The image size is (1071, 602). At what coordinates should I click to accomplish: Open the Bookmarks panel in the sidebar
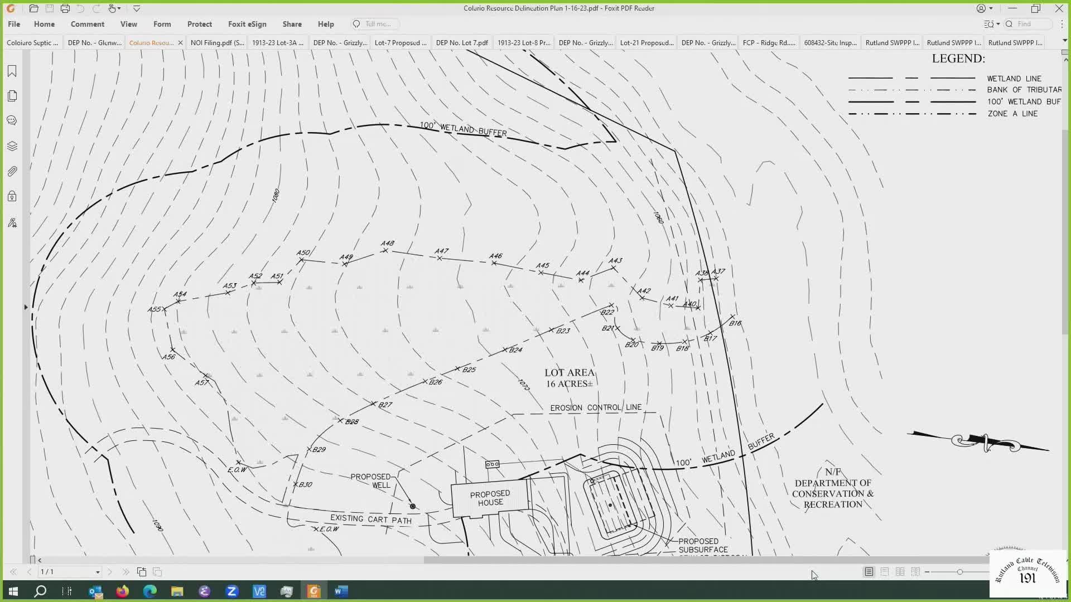12,71
